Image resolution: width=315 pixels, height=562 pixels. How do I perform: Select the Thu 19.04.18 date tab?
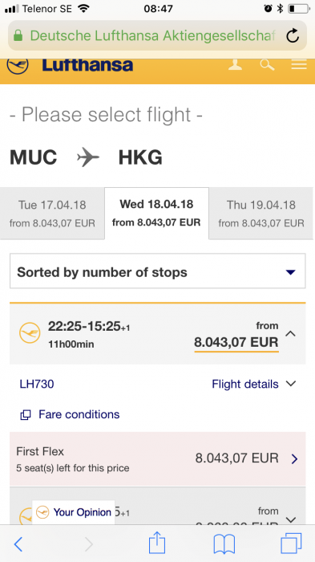point(261,214)
